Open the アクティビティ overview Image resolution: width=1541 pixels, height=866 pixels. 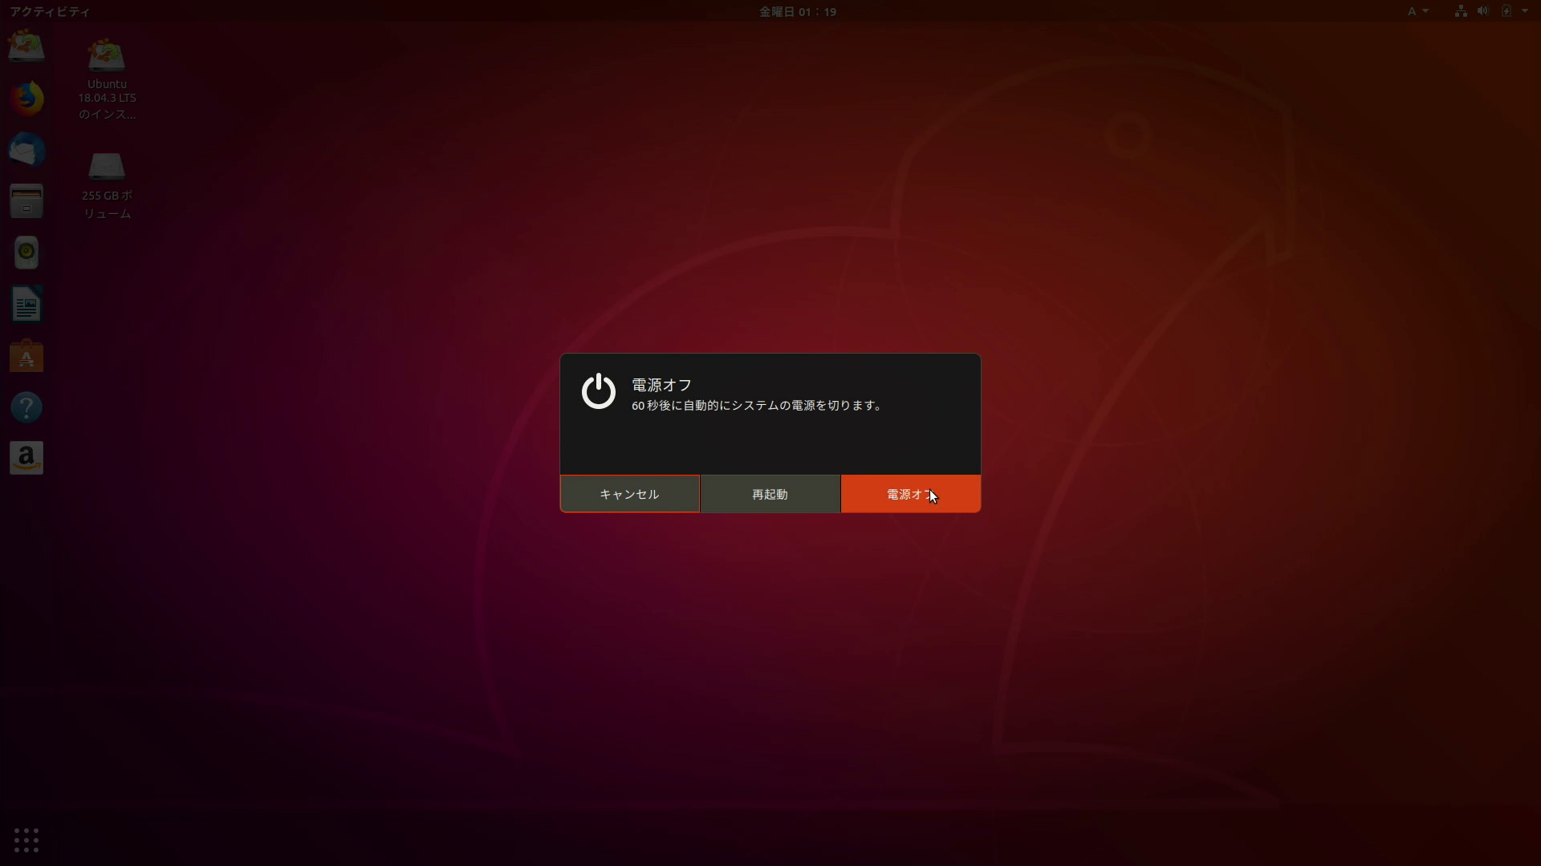pos(50,11)
